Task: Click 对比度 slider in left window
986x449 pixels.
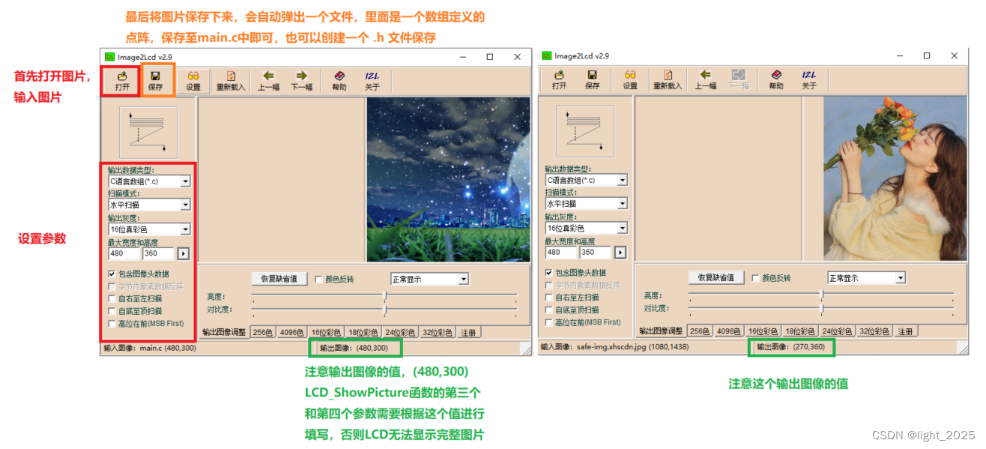Action: (x=385, y=309)
